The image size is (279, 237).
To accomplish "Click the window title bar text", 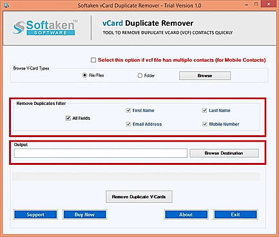I will [139, 5].
